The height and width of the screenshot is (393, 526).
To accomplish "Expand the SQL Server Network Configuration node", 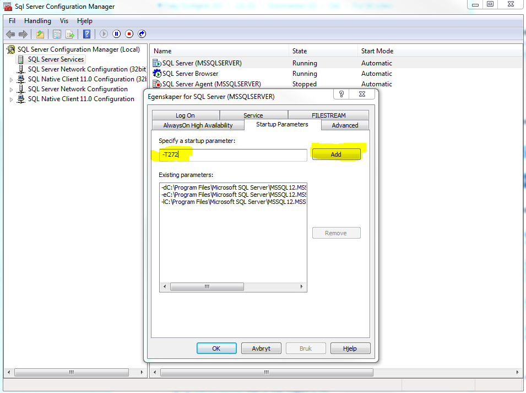I will tap(11, 90).
